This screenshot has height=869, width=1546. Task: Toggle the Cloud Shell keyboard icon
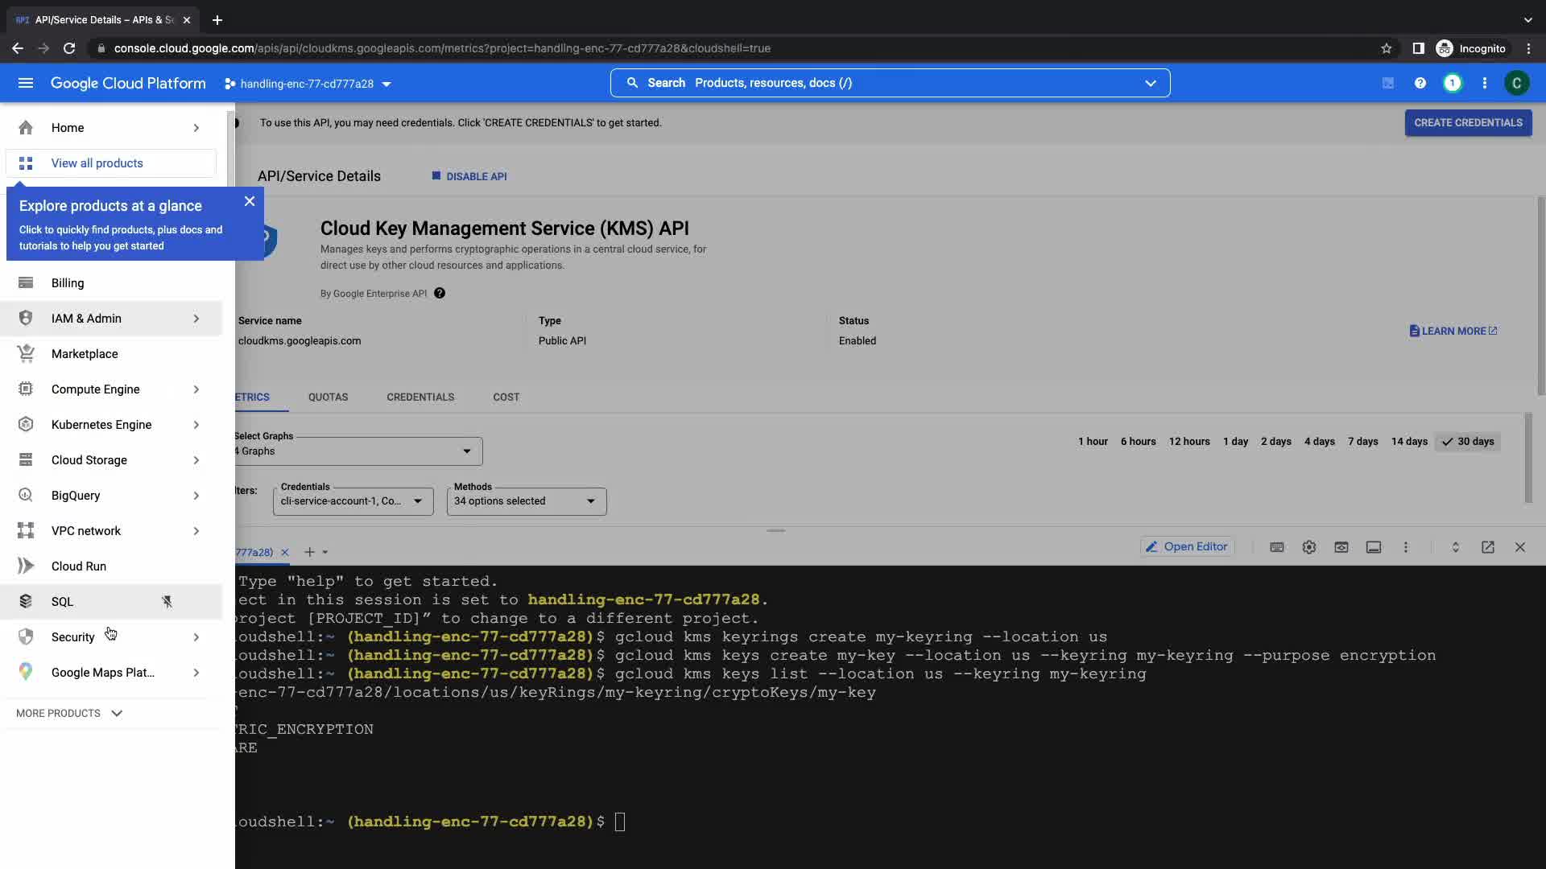tap(1276, 547)
